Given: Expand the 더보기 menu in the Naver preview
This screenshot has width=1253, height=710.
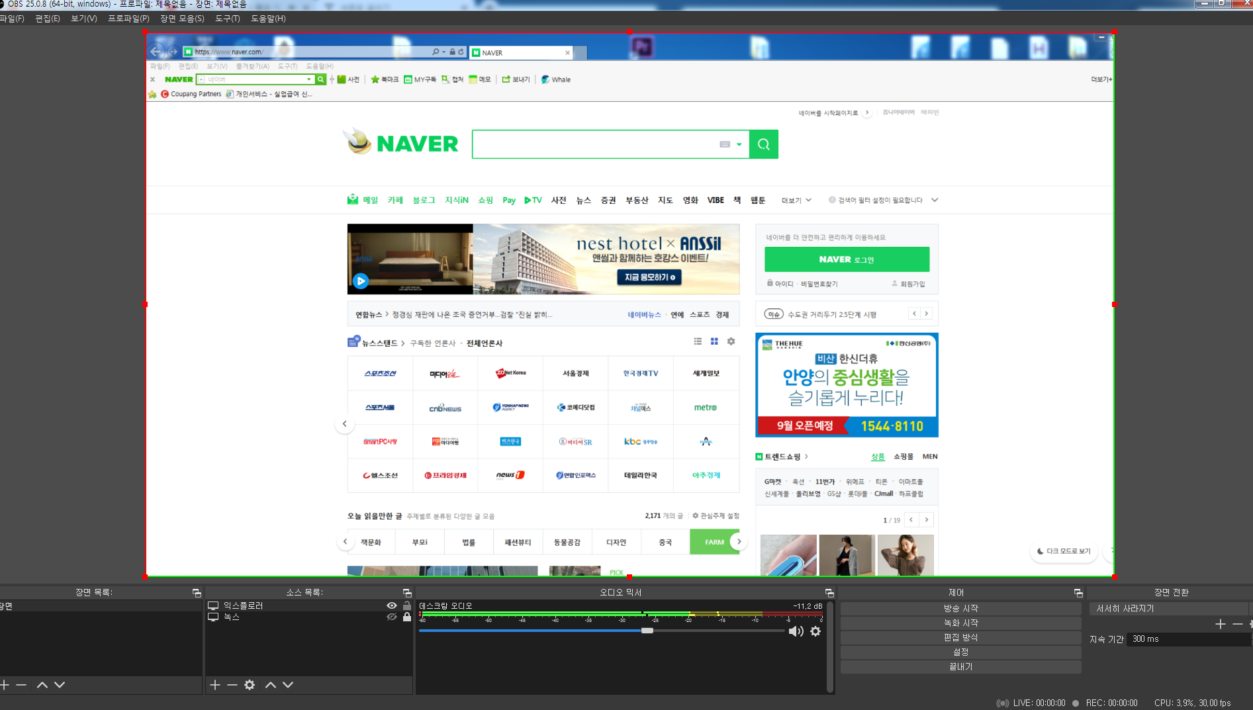Looking at the screenshot, I should pyautogui.click(x=796, y=200).
